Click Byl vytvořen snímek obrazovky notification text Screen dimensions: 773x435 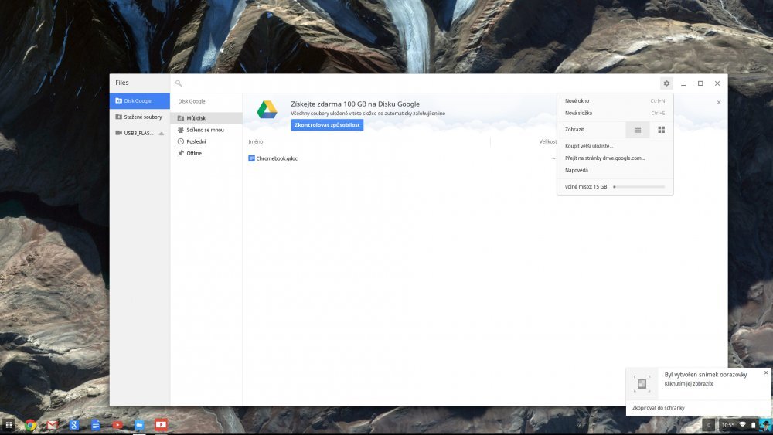tap(706, 375)
